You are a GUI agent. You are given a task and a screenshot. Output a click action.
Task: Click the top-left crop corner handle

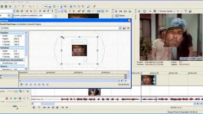click(x=62, y=37)
